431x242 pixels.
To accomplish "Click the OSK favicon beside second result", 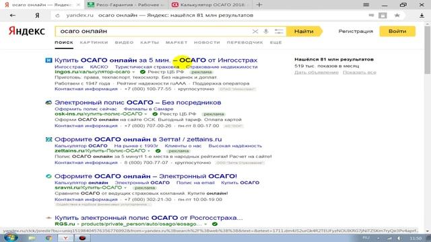I will (48, 102).
